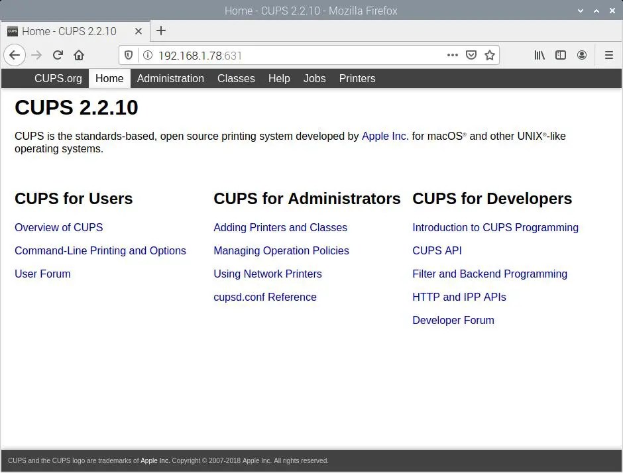Minimize the Firefox window

[581, 11]
